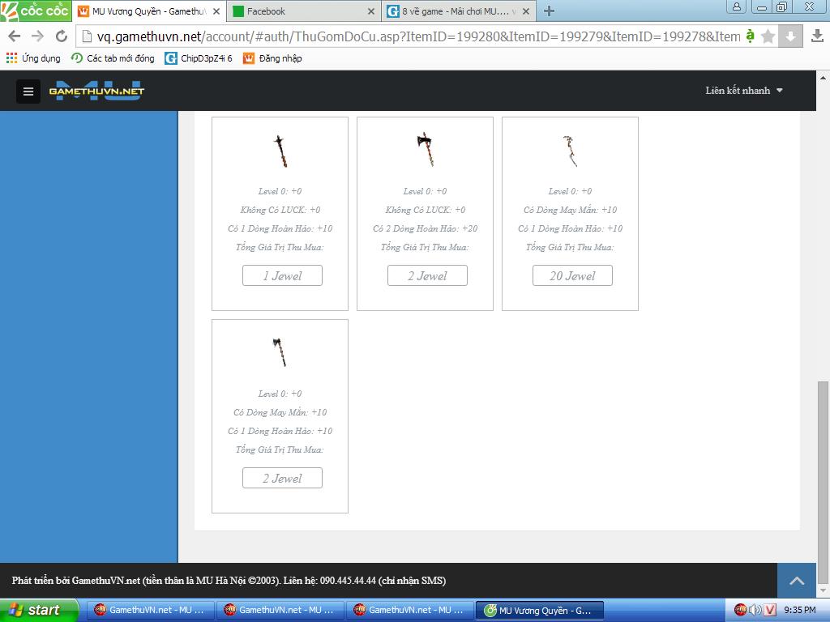Click the Cốc Cốc browser logo button
The image size is (830, 622).
coord(36,11)
